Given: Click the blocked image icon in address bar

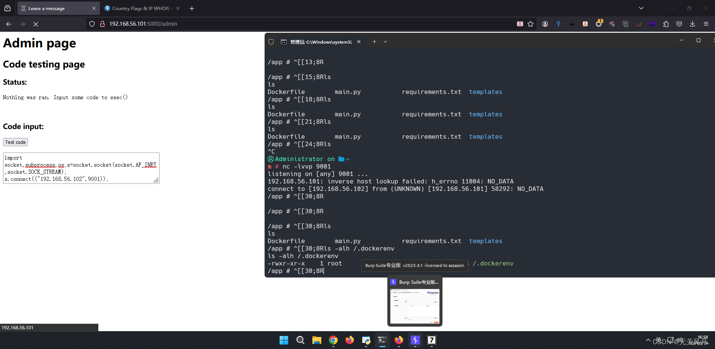Looking at the screenshot, I should [x=520, y=24].
